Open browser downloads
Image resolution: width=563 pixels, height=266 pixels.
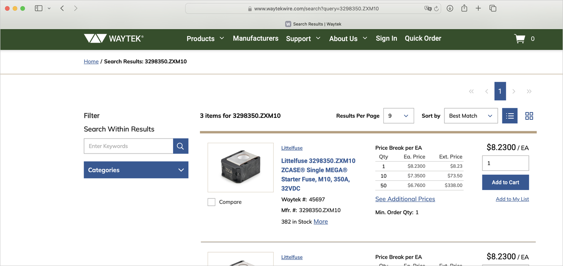pos(449,8)
